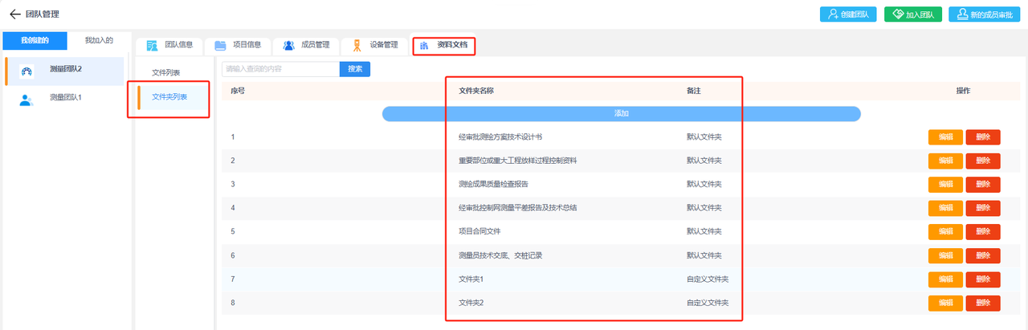Open 新的成员审批 button
Image resolution: width=1028 pixels, height=330 pixels.
[983, 14]
